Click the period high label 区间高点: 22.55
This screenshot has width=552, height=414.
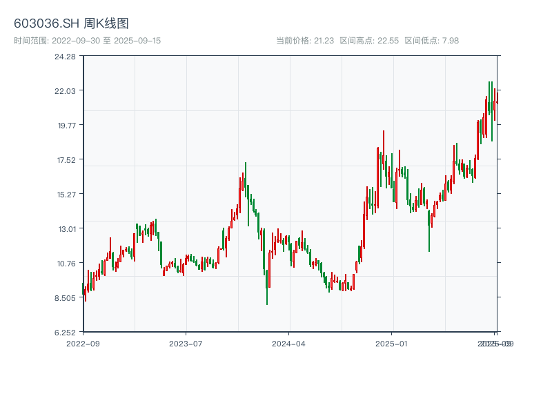(x=369, y=41)
